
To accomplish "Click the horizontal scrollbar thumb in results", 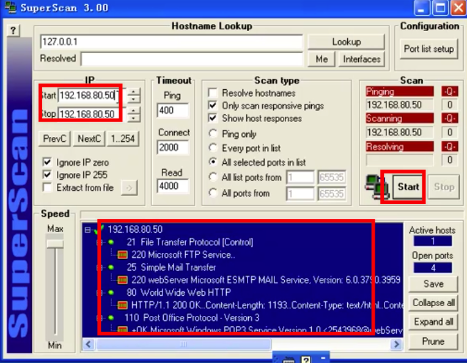I will click(183, 344).
